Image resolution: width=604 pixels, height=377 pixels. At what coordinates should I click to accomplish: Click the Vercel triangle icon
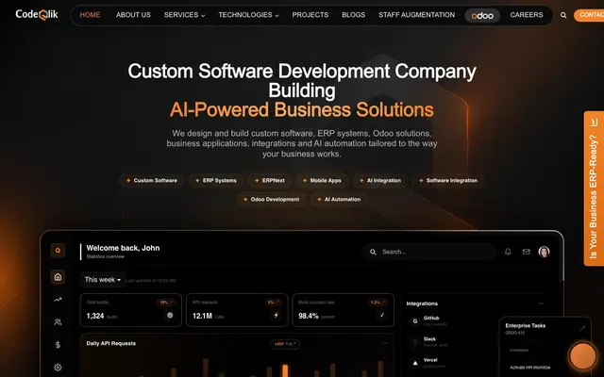click(415, 363)
